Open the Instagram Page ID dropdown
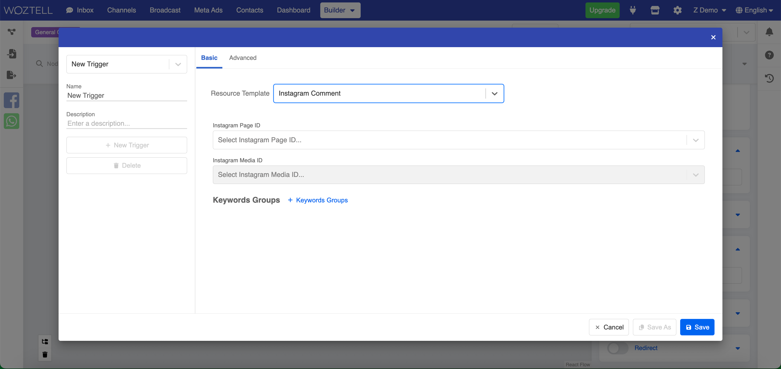 click(x=458, y=140)
